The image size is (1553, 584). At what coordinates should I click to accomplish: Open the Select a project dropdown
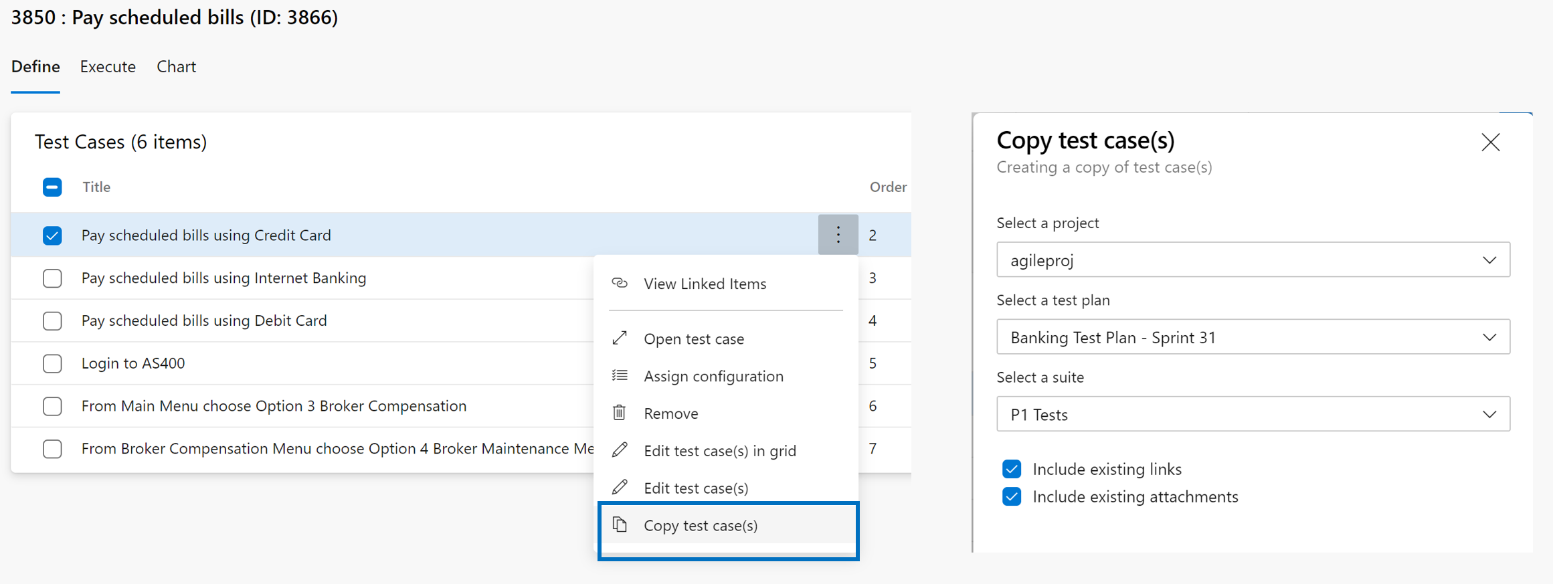pyautogui.click(x=1253, y=260)
